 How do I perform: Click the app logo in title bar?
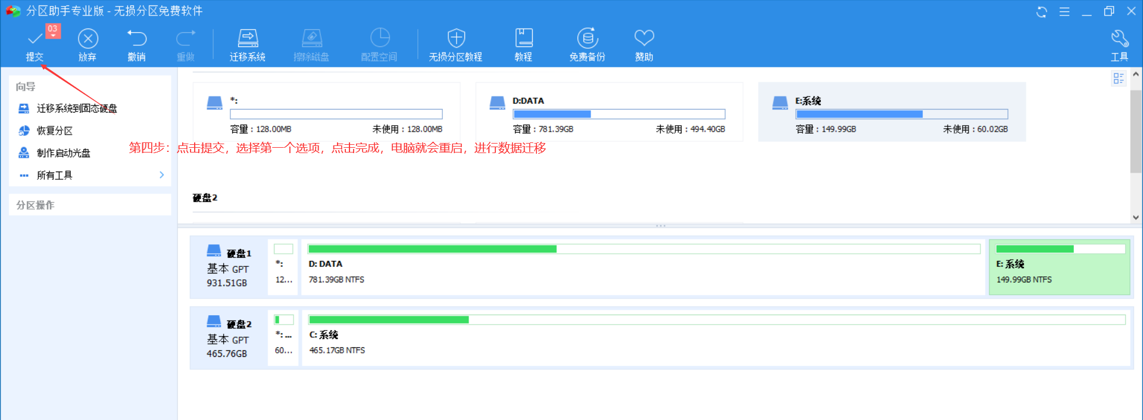click(x=13, y=11)
